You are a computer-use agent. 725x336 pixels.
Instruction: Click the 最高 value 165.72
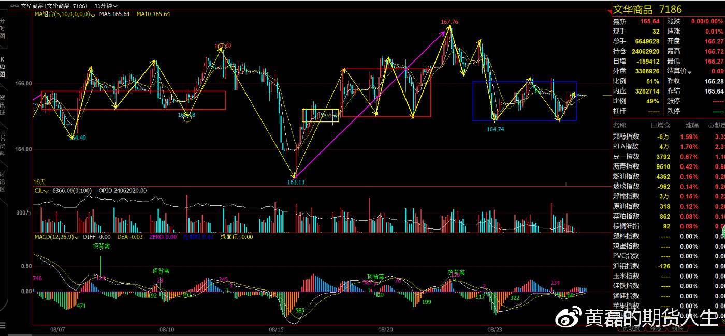click(x=715, y=51)
